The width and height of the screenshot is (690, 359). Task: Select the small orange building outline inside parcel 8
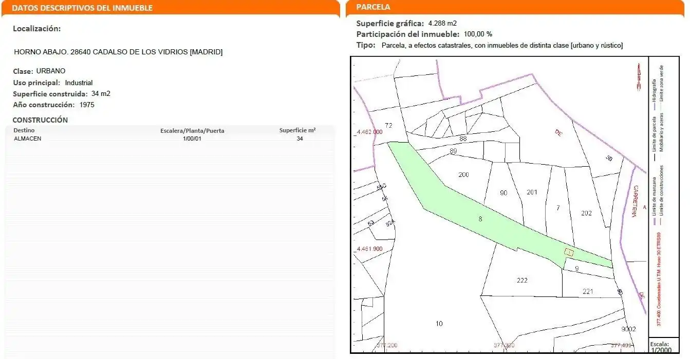click(569, 252)
